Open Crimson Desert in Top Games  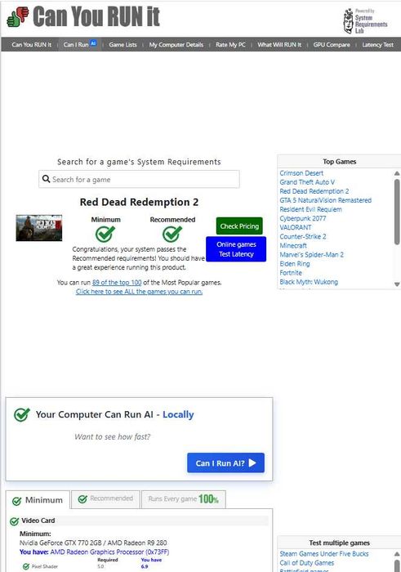click(x=301, y=173)
